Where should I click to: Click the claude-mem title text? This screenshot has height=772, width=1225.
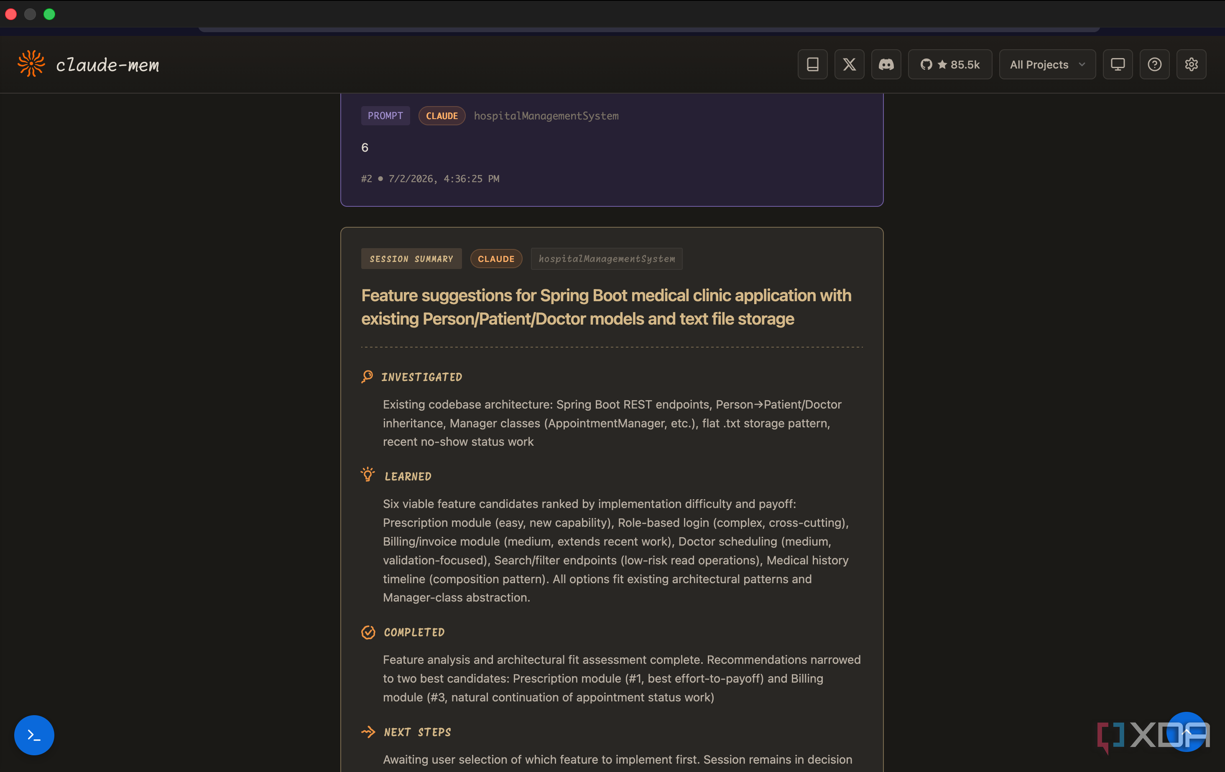[x=107, y=65]
